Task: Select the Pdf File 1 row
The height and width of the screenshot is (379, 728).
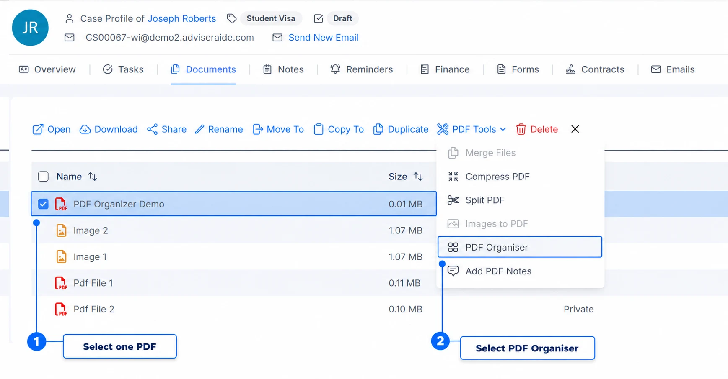Action: click(234, 283)
